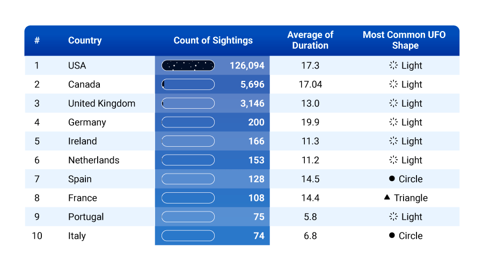Click the Germany sightings data bar

[188, 122]
